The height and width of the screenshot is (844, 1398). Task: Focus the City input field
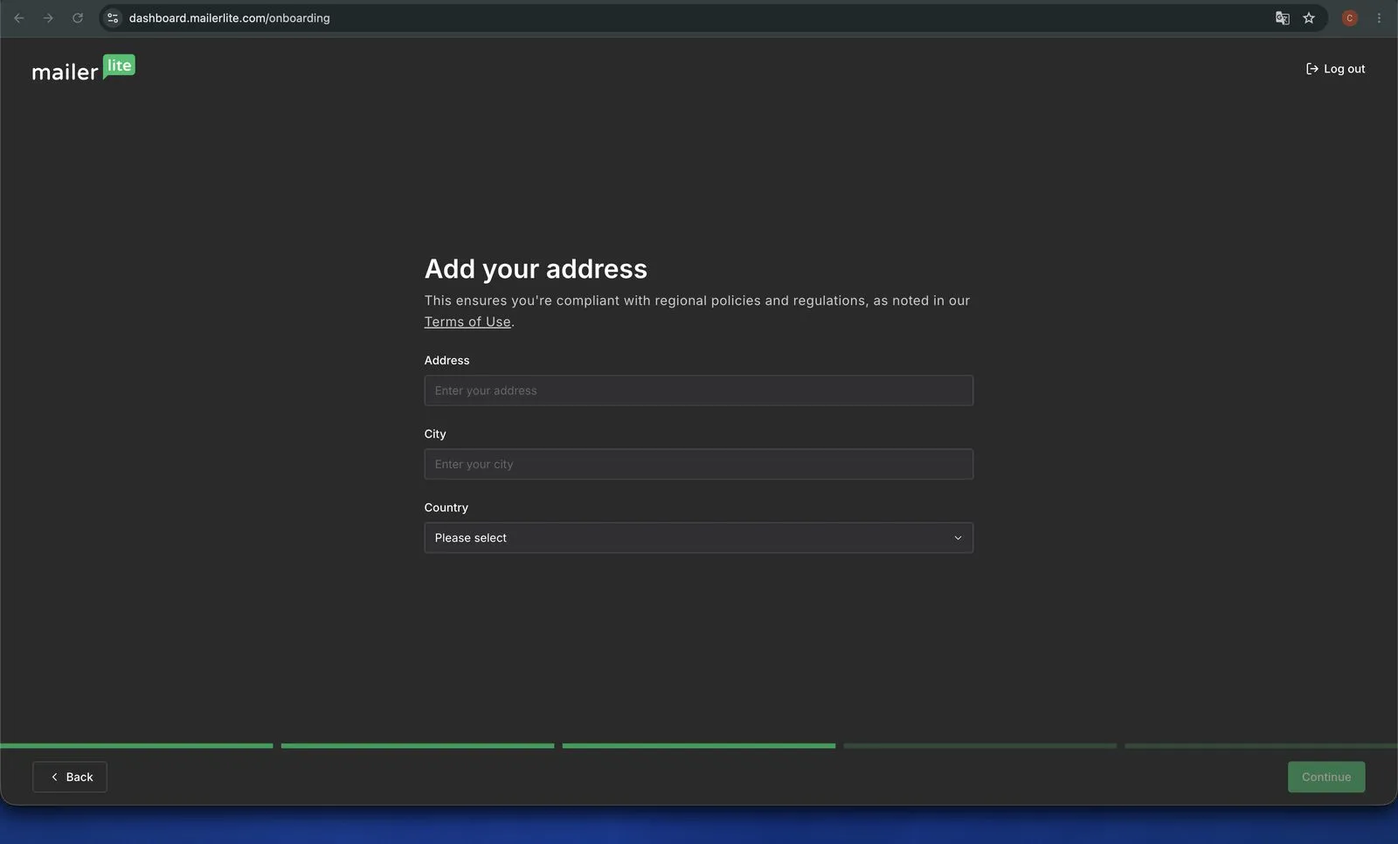(699, 464)
